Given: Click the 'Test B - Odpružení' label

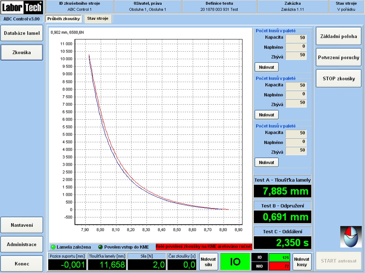Looking at the screenshot, I should pyautogui.click(x=282, y=206).
